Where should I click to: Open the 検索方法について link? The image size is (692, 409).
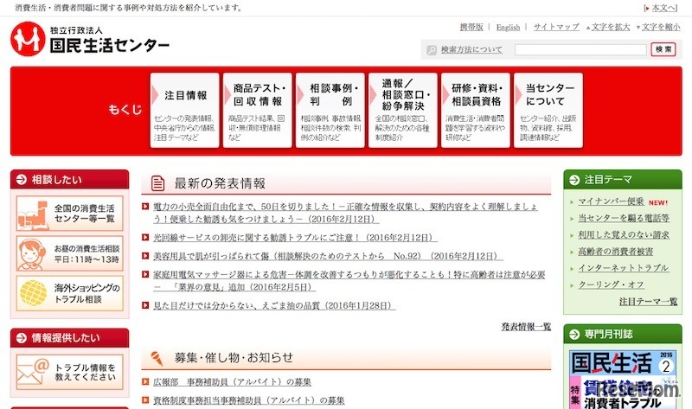point(471,50)
